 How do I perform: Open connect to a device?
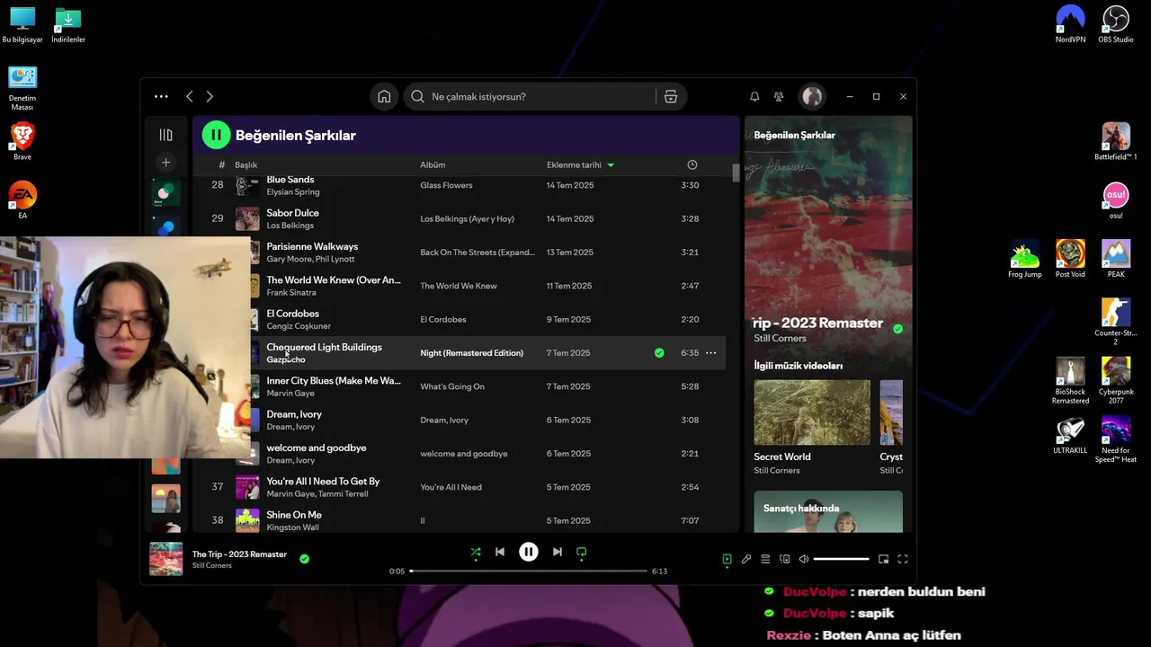(x=784, y=559)
